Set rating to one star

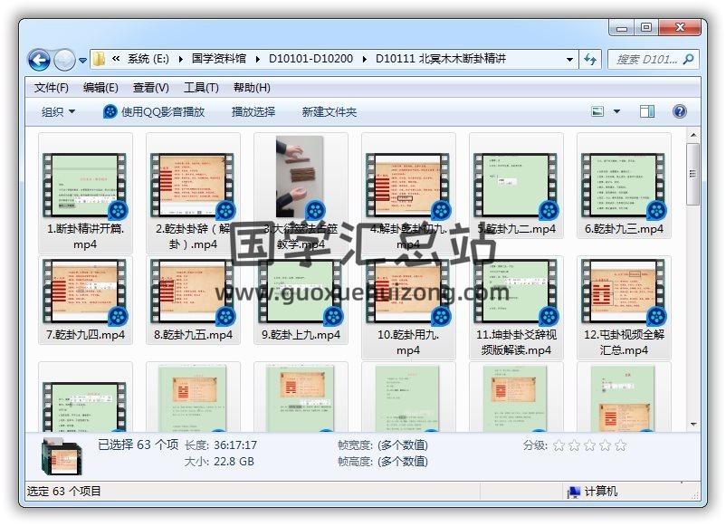point(559,445)
